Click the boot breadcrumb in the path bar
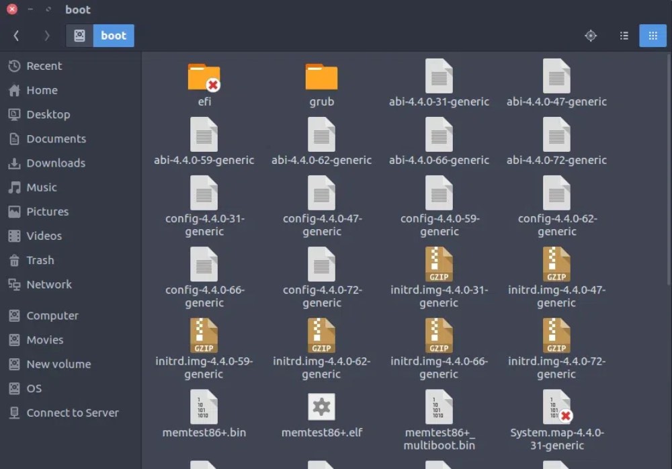 [x=113, y=36]
